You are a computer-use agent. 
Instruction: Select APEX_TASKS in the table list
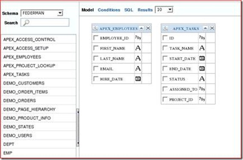coord(38,74)
